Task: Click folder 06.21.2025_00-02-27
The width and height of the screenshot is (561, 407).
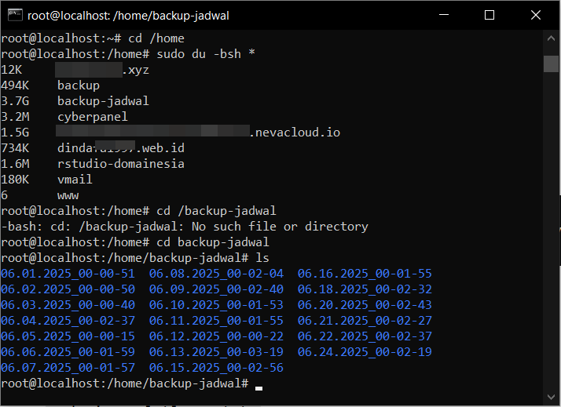Action: pos(365,321)
